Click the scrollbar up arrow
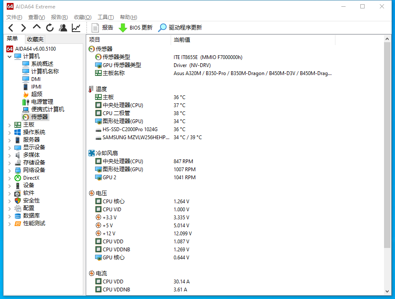The image size is (395, 299). click(387, 39)
